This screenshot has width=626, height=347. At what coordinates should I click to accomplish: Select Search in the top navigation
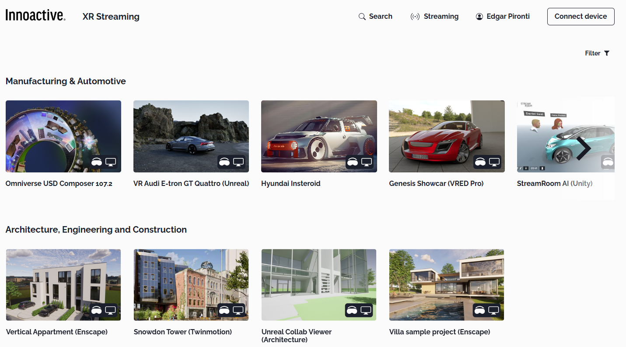click(x=380, y=17)
